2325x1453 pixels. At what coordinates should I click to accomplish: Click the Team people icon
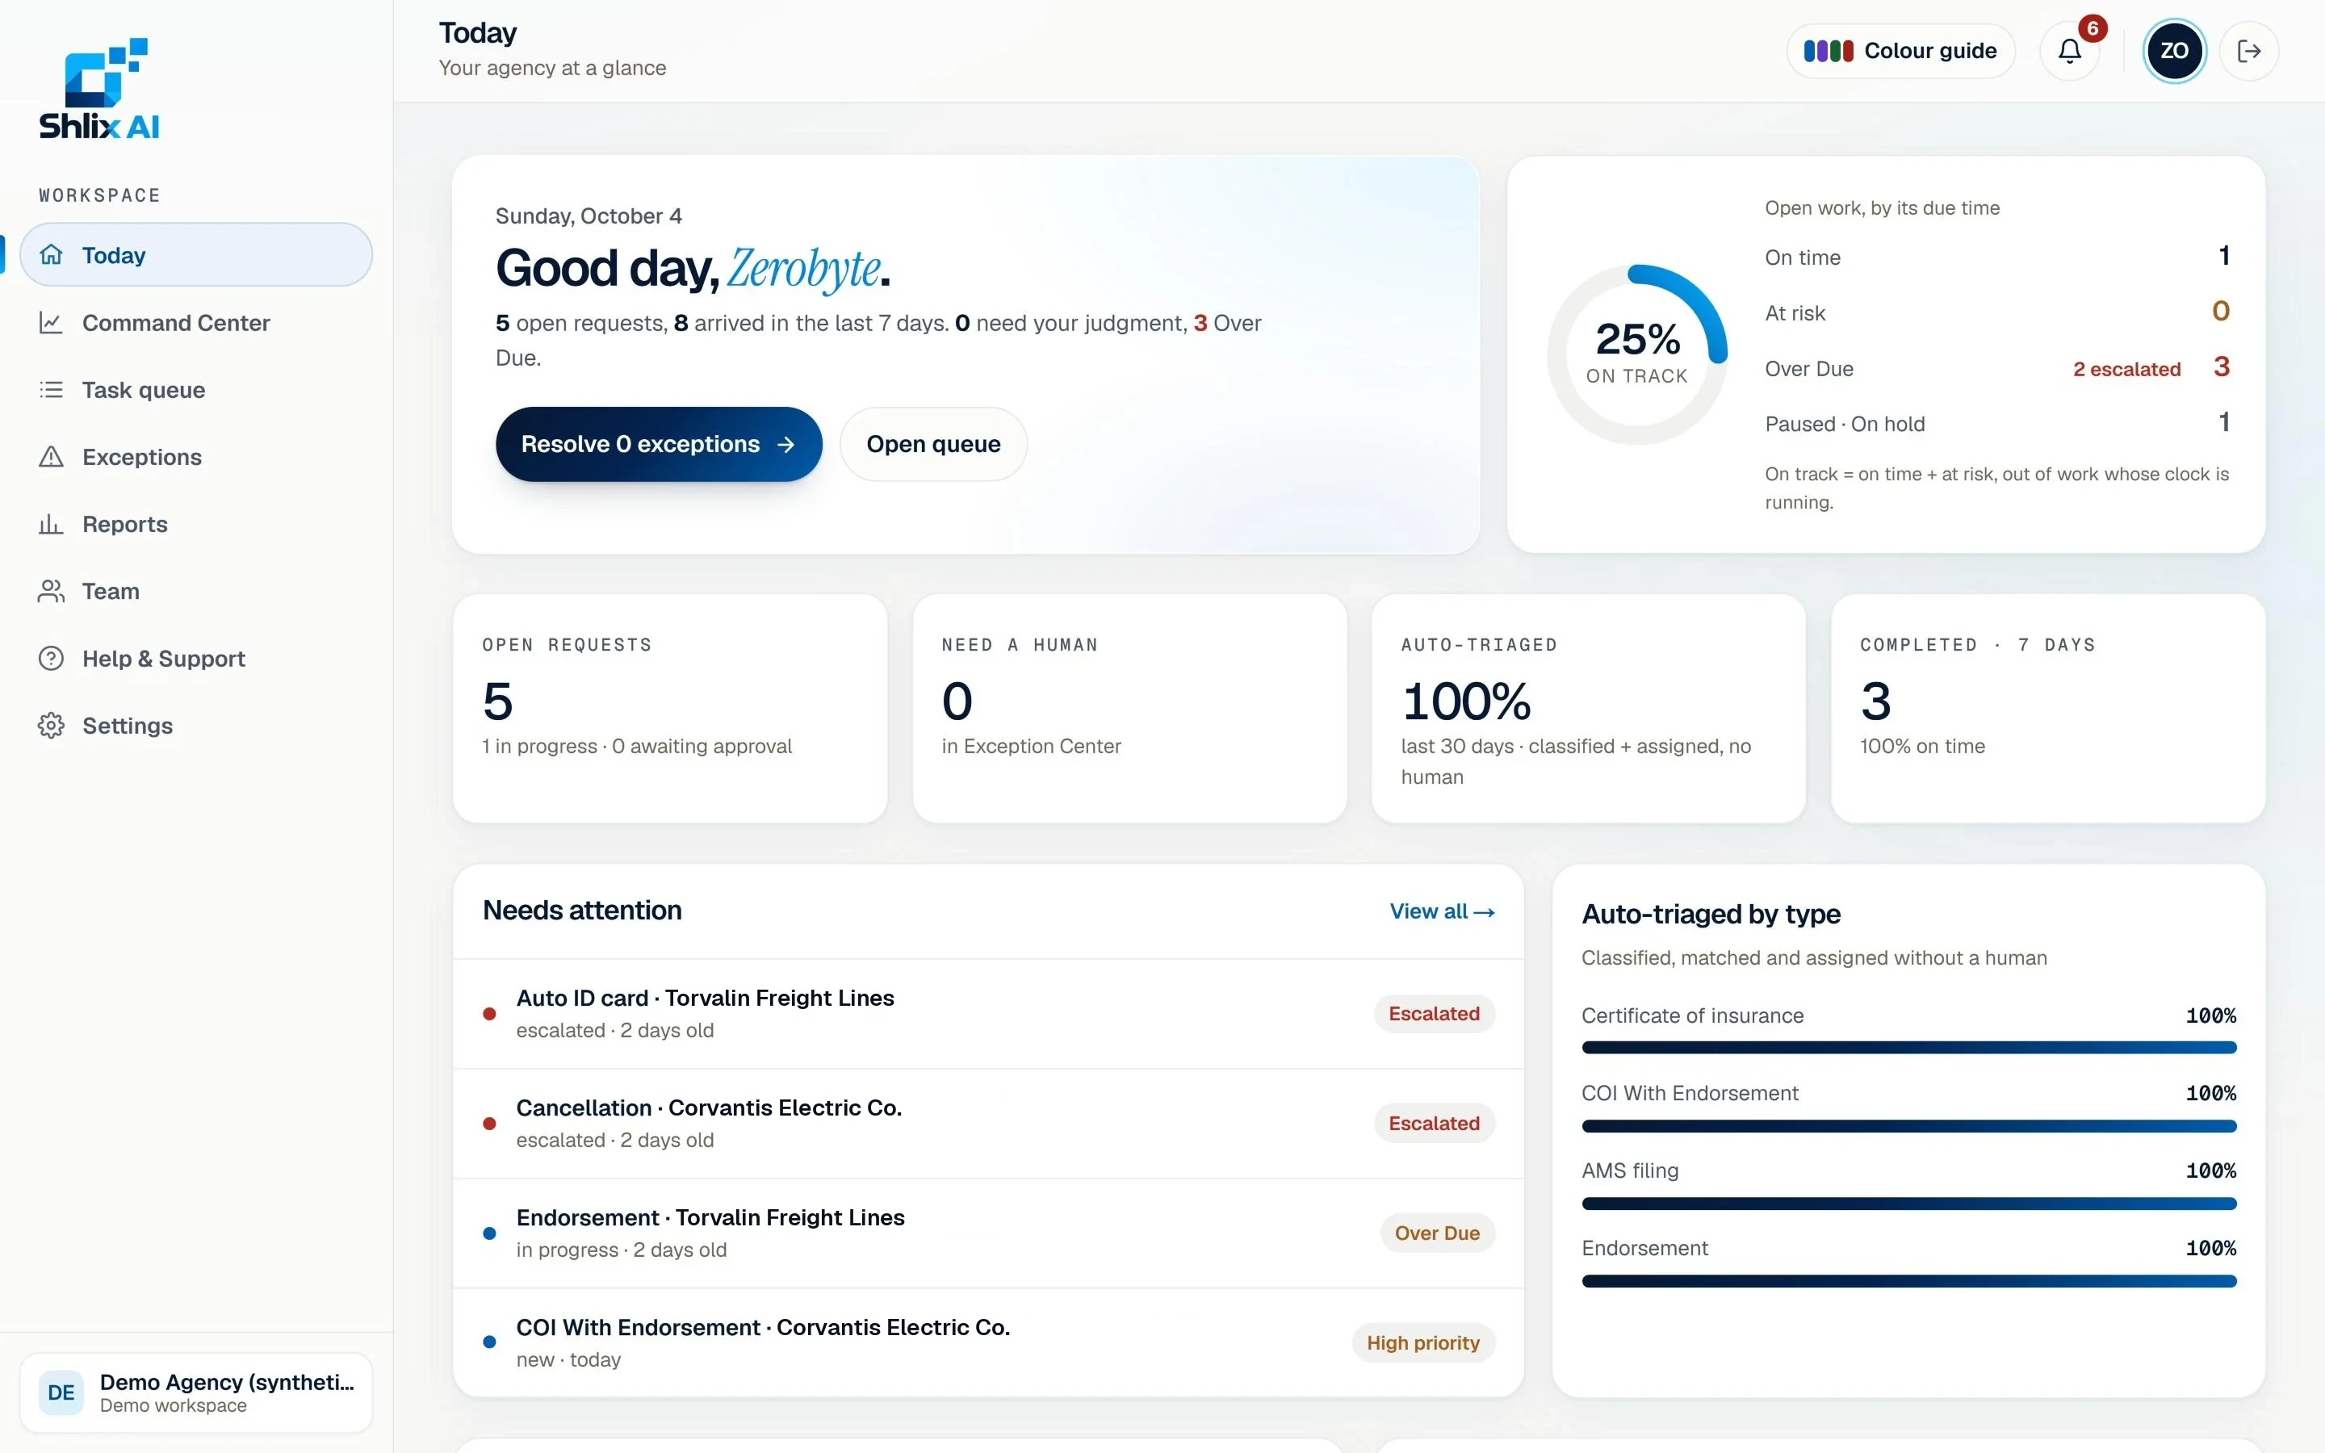click(51, 591)
